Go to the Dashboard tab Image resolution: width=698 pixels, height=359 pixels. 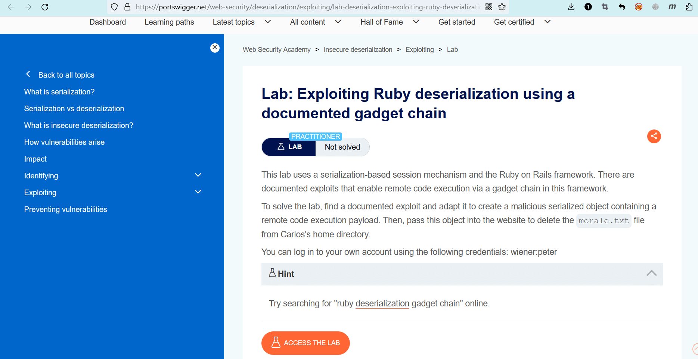108,22
